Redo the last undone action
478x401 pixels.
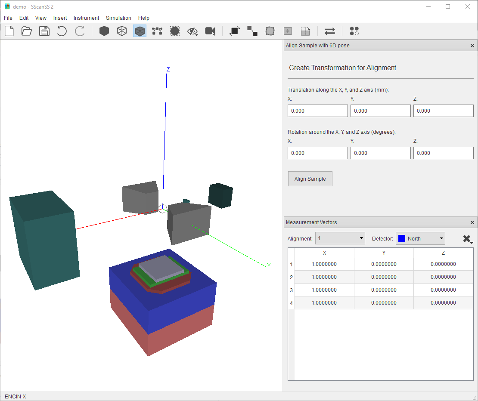pos(80,31)
